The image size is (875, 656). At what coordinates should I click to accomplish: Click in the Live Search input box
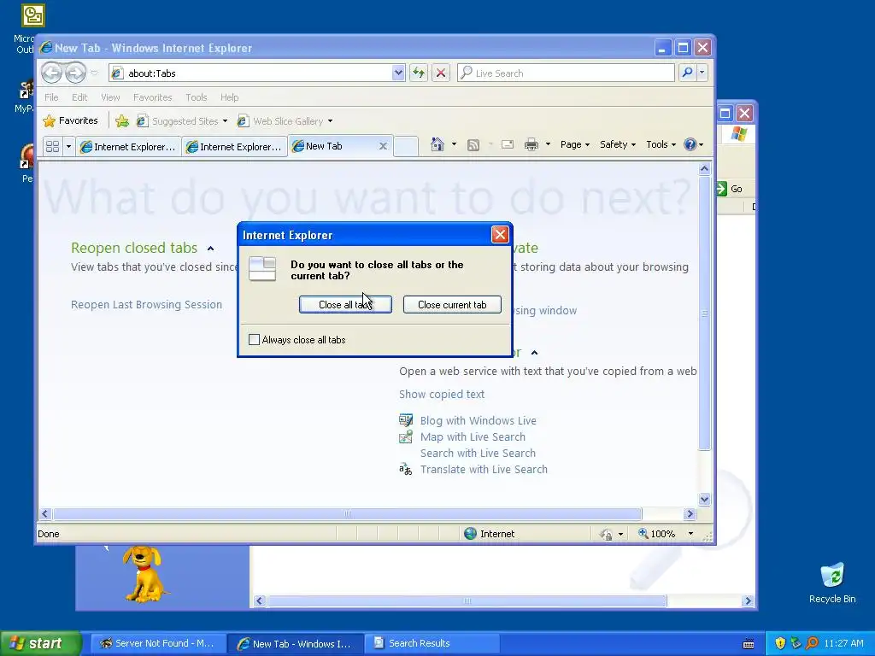[x=566, y=73]
